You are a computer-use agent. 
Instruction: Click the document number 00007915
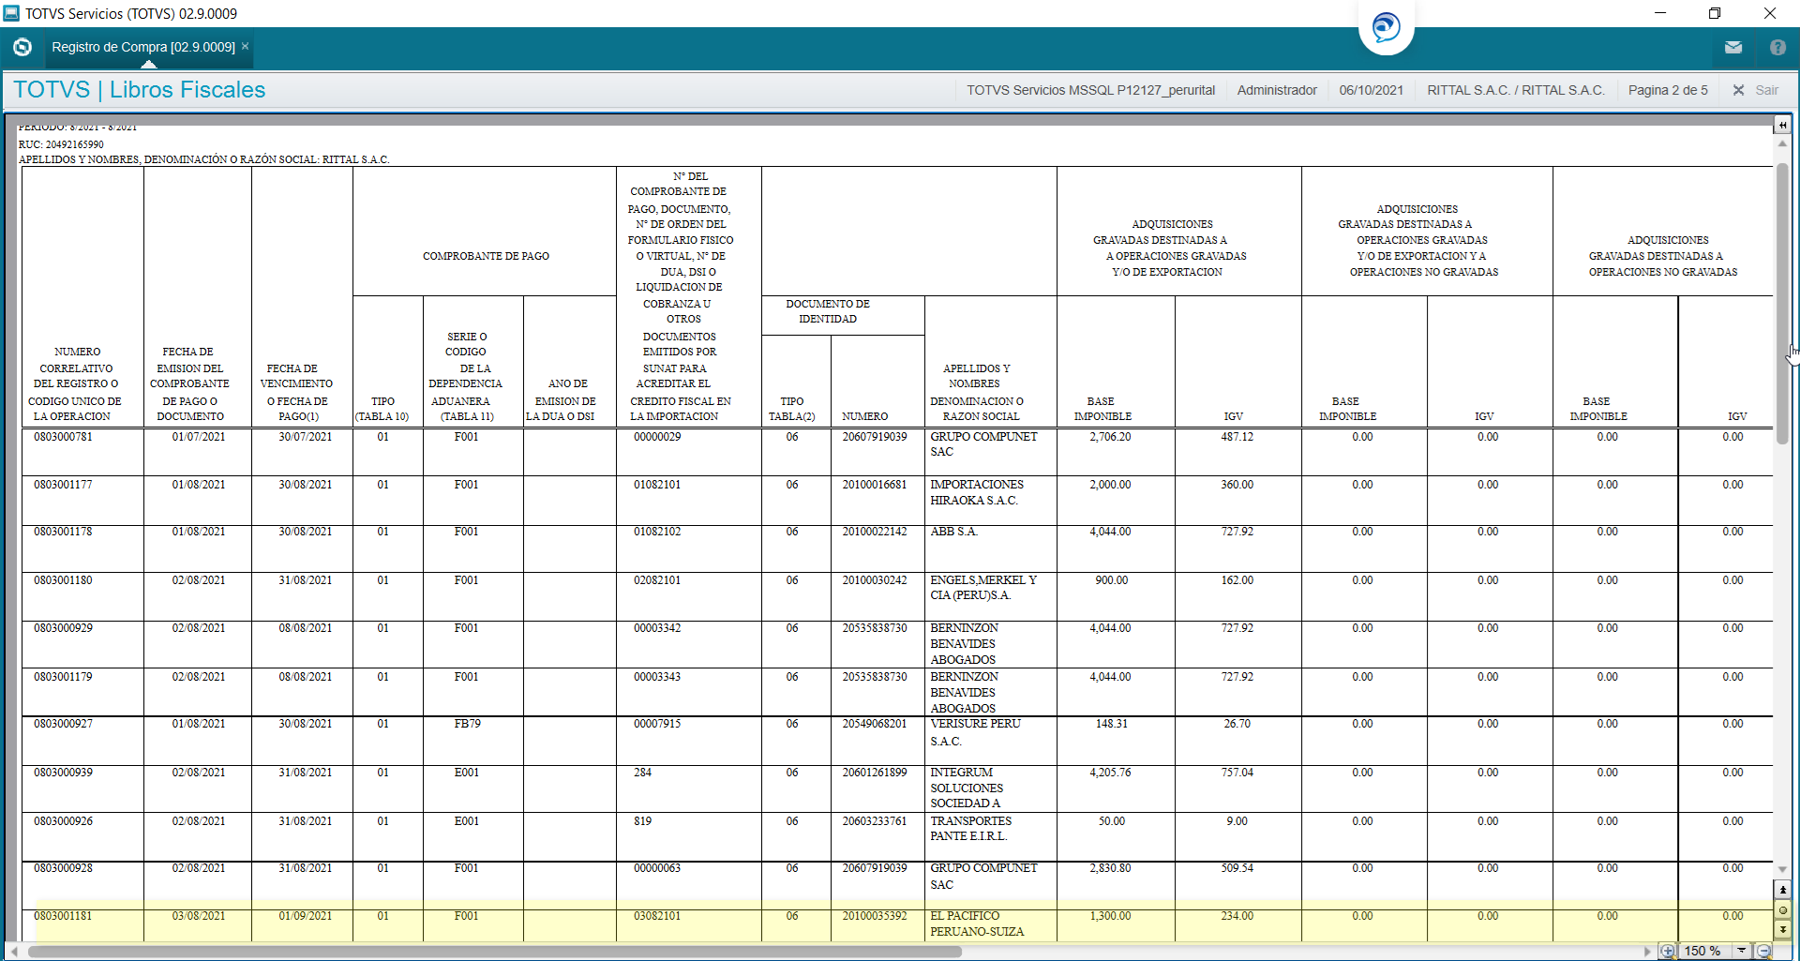(657, 724)
